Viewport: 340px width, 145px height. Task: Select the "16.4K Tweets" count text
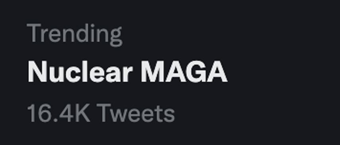(x=101, y=113)
